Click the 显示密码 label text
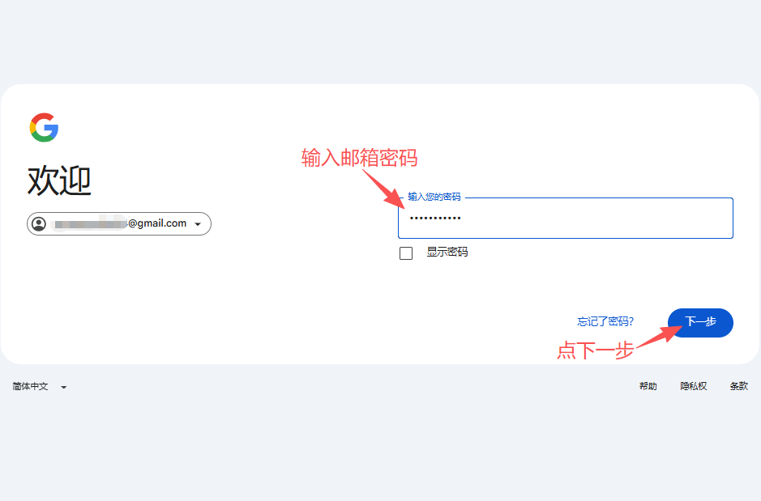The height and width of the screenshot is (501, 761). 447,252
